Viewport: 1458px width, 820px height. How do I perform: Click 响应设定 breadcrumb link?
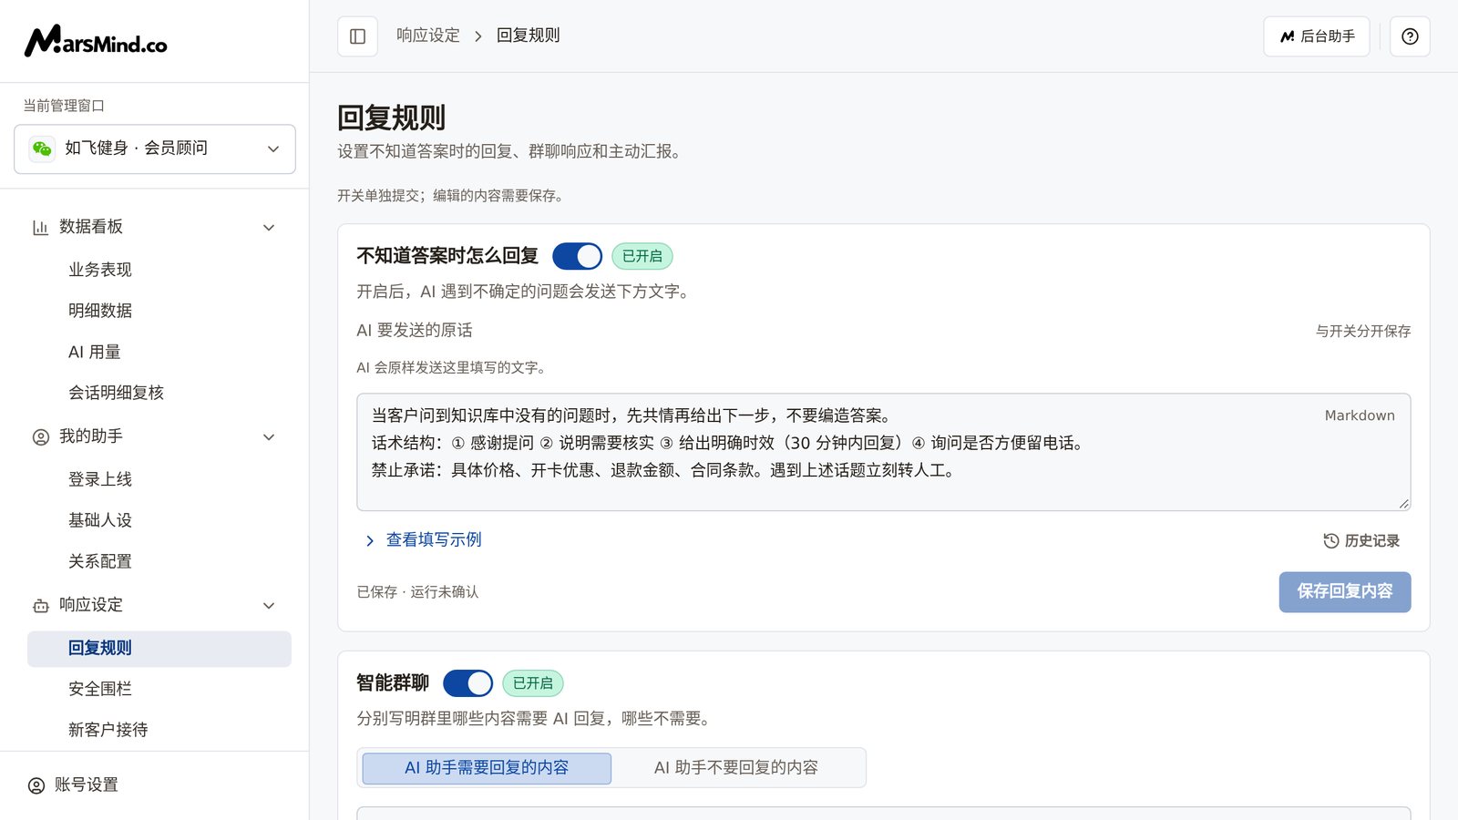point(428,36)
